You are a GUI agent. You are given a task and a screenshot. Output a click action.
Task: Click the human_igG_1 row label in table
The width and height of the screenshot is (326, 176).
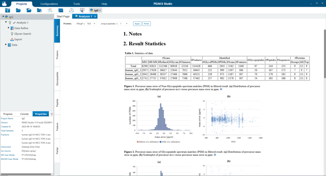click(x=133, y=70)
